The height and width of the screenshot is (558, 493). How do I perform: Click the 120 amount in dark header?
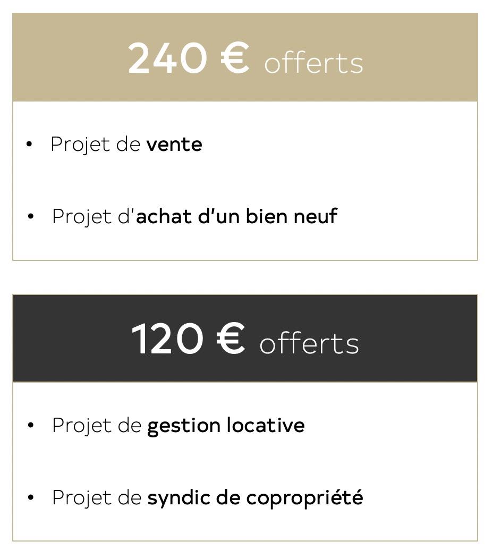coord(167,339)
